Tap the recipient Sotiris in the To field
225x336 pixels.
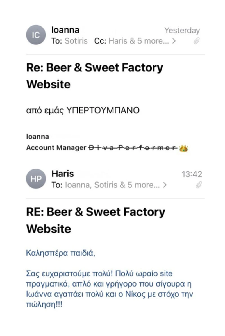tap(76, 41)
